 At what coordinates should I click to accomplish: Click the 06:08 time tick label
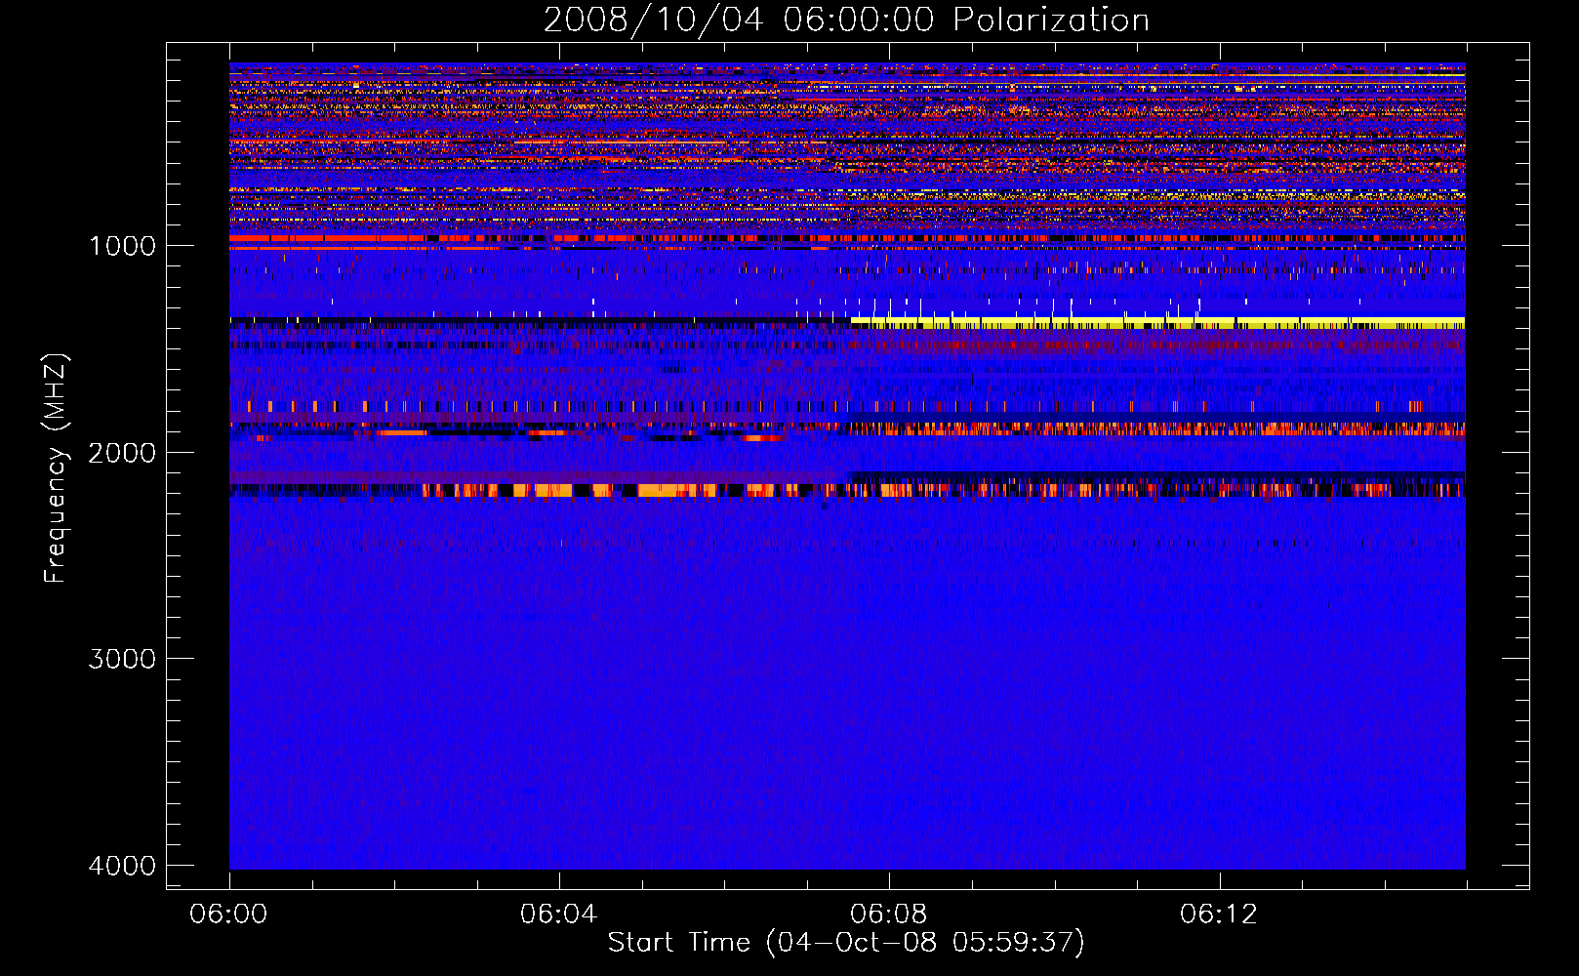coord(889,915)
